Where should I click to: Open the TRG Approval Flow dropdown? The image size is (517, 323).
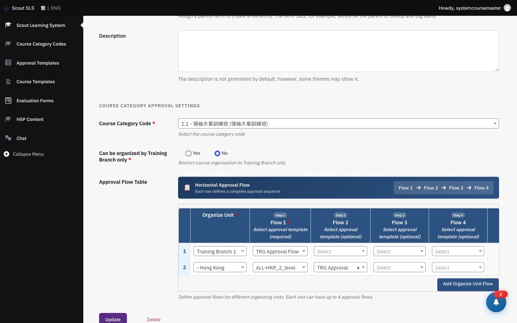(x=280, y=251)
